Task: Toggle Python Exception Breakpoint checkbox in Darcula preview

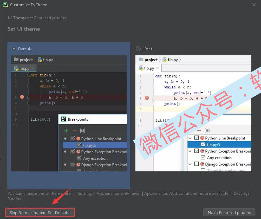Action: point(73,151)
